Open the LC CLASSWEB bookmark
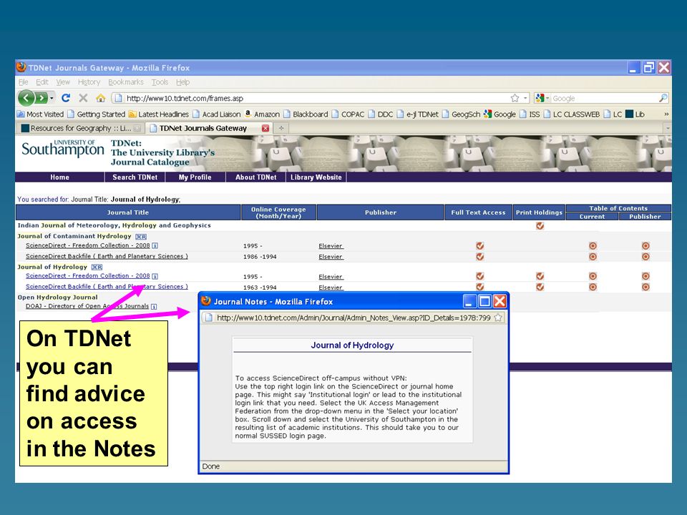Screen dimensions: 687x515 (572, 114)
